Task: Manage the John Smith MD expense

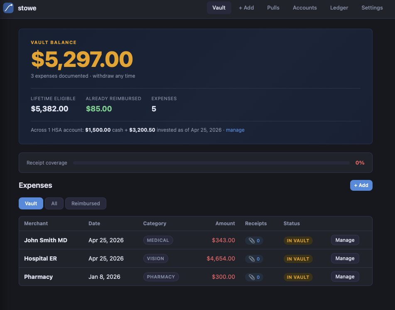Action: [x=345, y=240]
